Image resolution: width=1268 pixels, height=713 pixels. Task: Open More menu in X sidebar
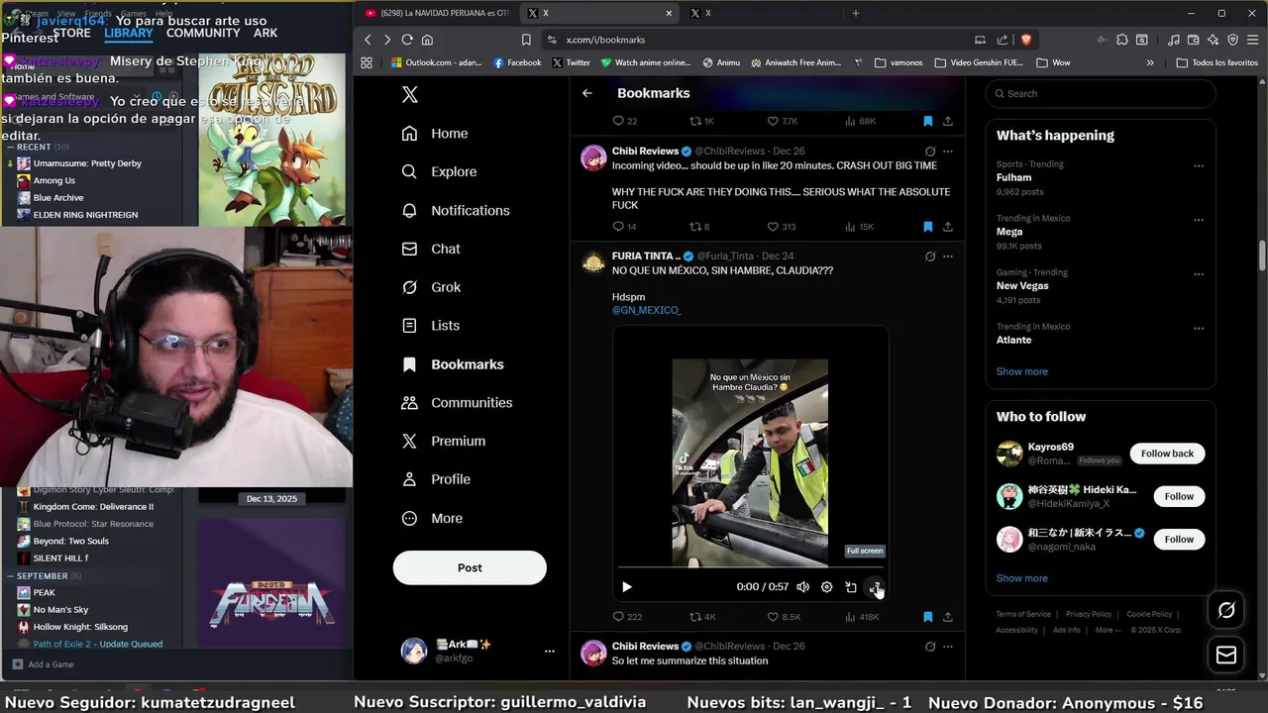coord(433,518)
